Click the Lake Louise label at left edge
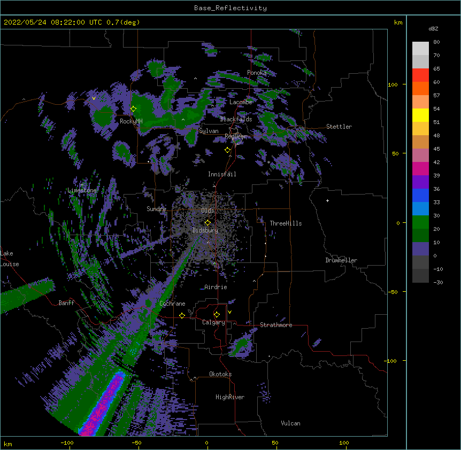The image size is (461, 450). click(10, 259)
